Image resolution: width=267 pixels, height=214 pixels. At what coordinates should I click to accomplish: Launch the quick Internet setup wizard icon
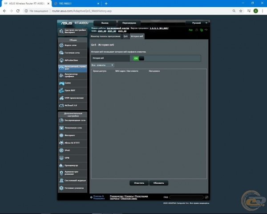tap(61, 31)
